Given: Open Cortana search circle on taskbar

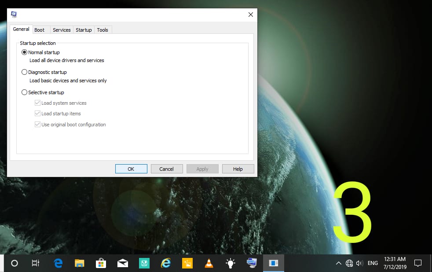Looking at the screenshot, I should tap(15, 263).
